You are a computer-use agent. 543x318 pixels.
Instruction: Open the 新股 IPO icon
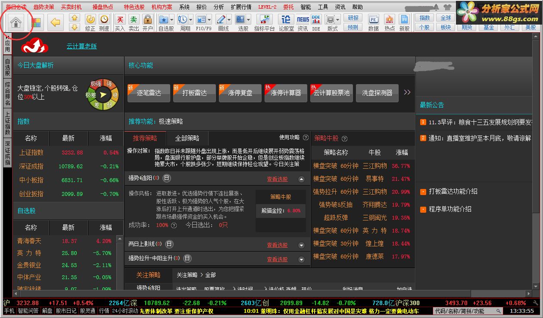click(x=404, y=19)
